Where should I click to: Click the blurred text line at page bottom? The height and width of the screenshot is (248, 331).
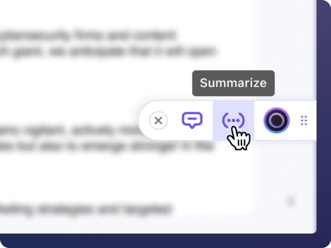(x=85, y=209)
